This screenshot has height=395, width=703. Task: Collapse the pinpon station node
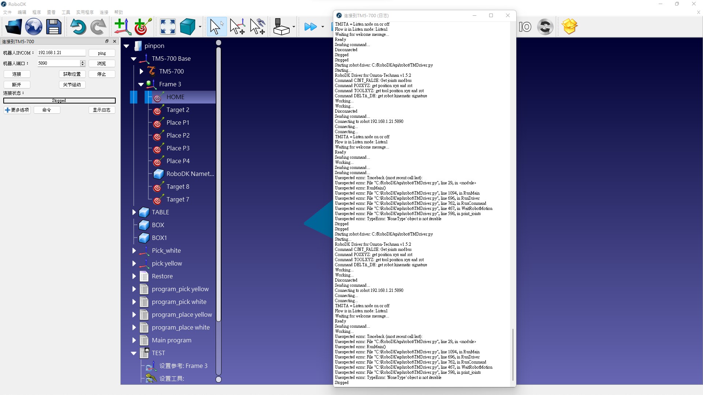coord(127,46)
